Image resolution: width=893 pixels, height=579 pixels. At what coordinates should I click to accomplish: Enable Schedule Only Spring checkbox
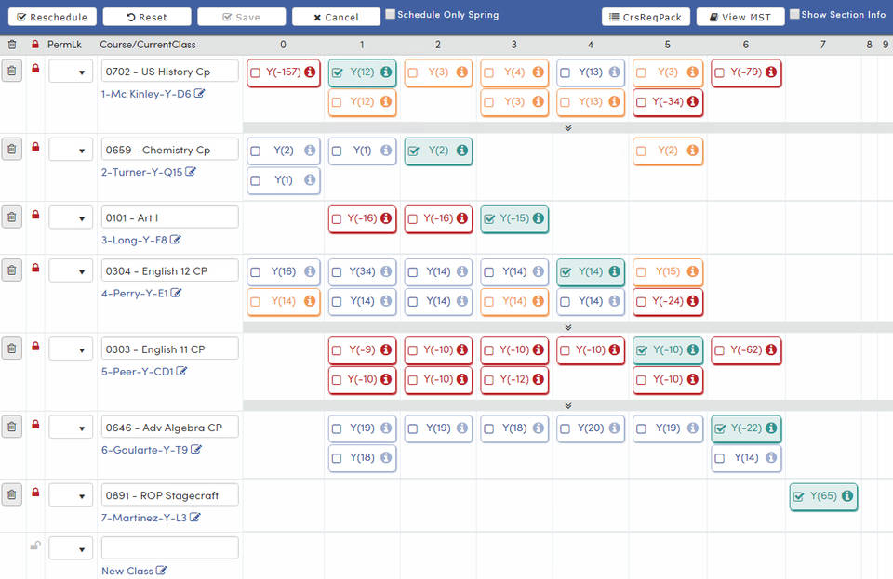pos(391,15)
